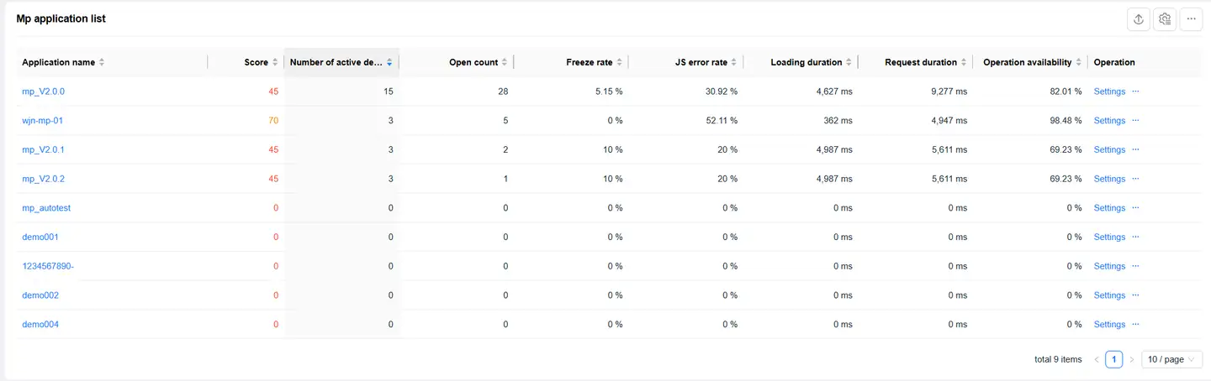Open the 10 / page size dropdown
1211x381 pixels.
(x=1171, y=359)
